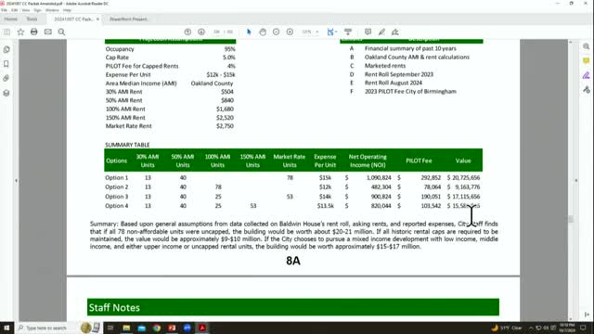Send file by email envelope icon

tap(47, 32)
